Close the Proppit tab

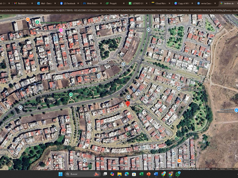point(124,3)
